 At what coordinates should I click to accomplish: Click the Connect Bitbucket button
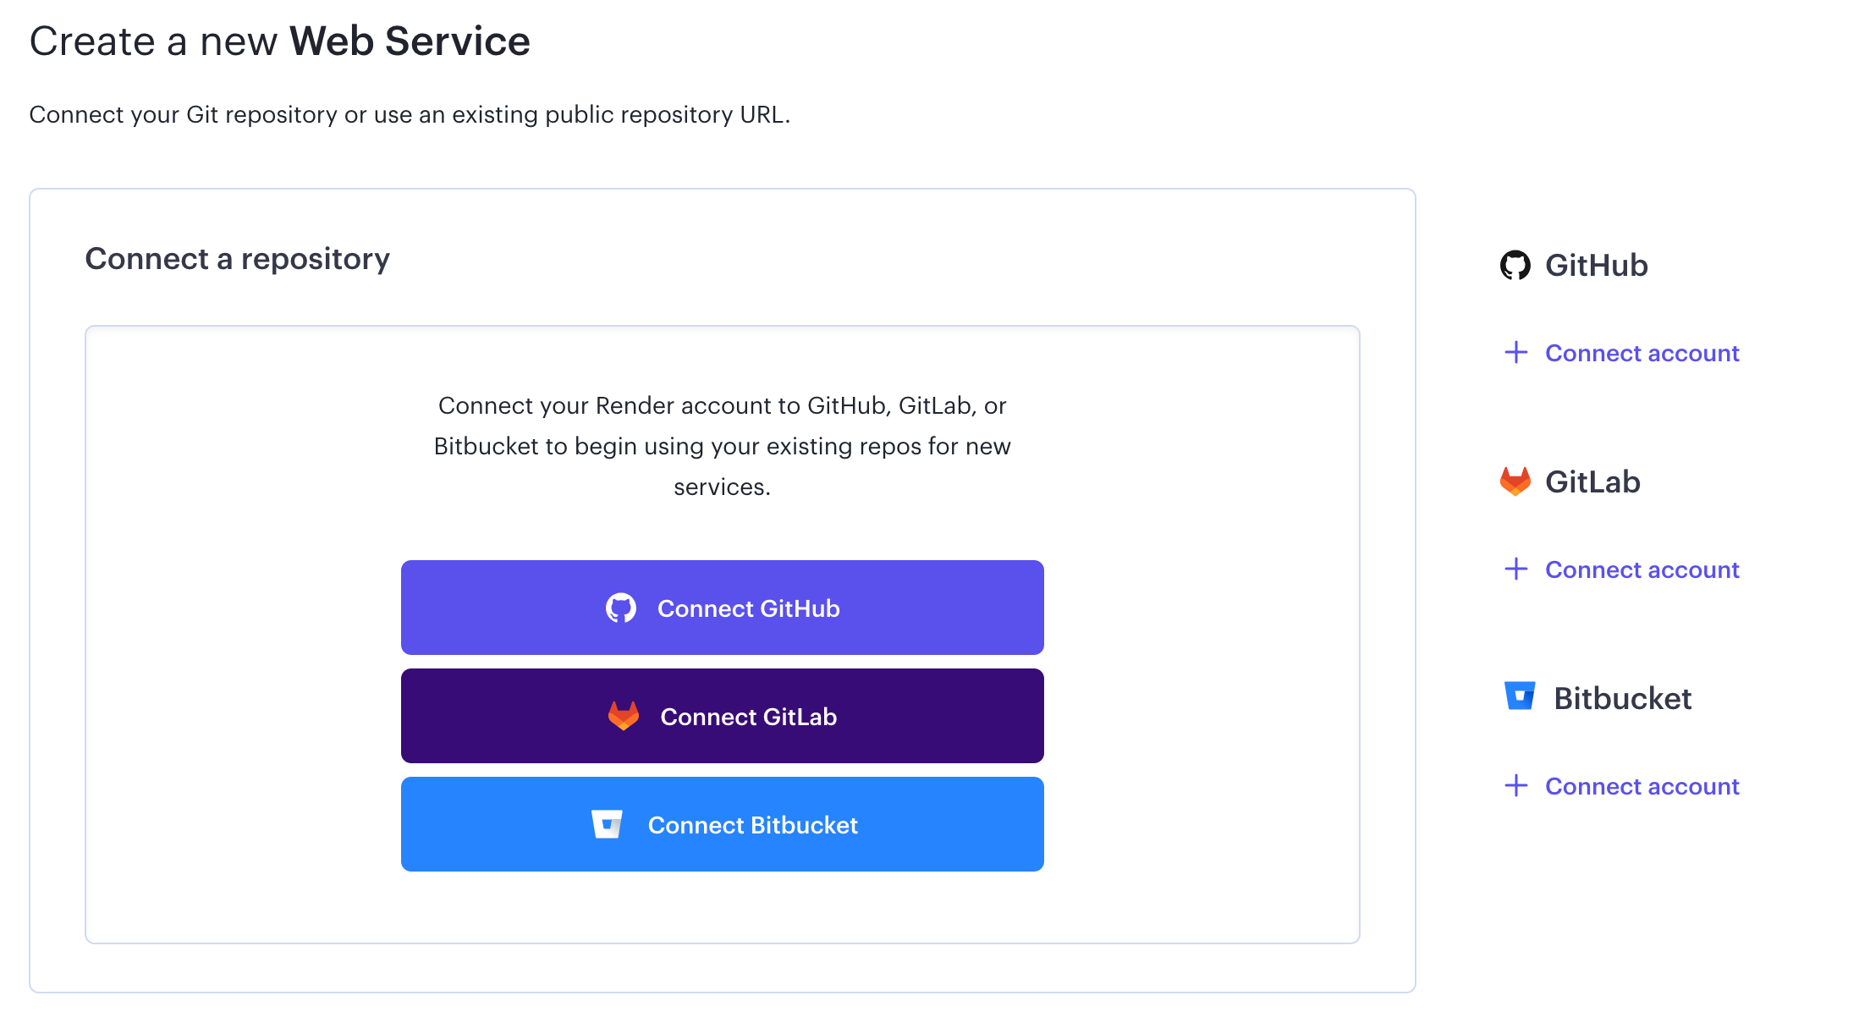pos(722,824)
